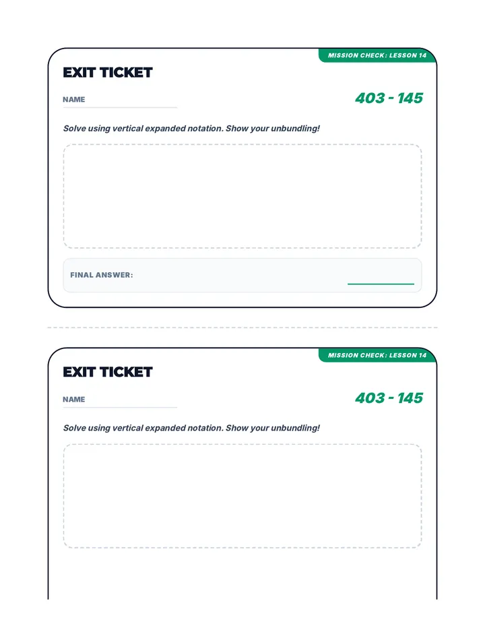Image resolution: width=485 pixels, height=628 pixels.
Task: Click the first ticket's NAME label
Action: point(73,99)
